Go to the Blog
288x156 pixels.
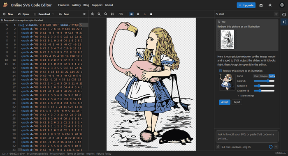pos(86,5)
